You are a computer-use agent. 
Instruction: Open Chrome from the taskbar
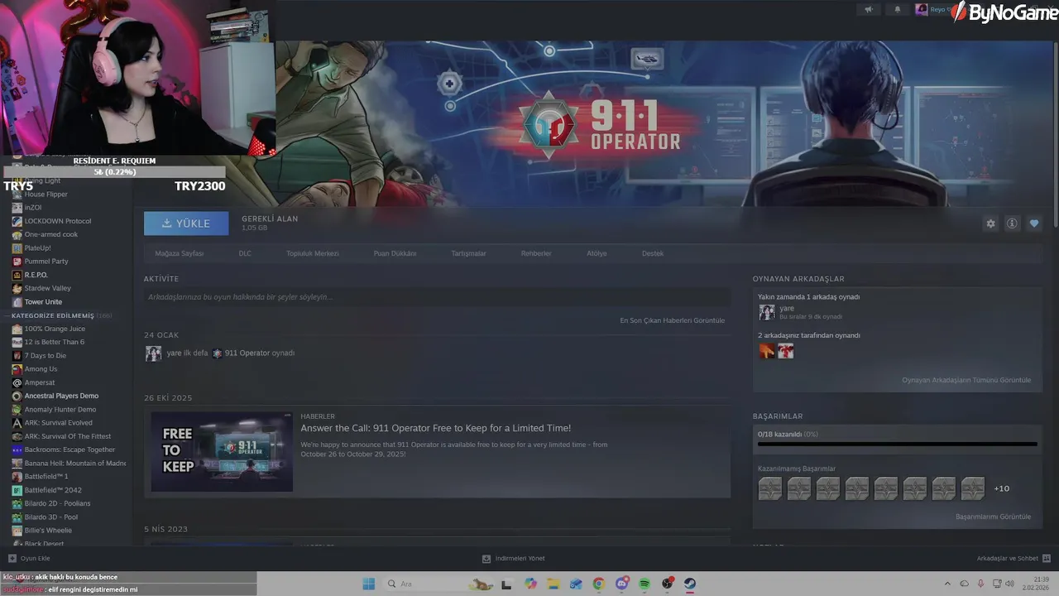click(599, 584)
